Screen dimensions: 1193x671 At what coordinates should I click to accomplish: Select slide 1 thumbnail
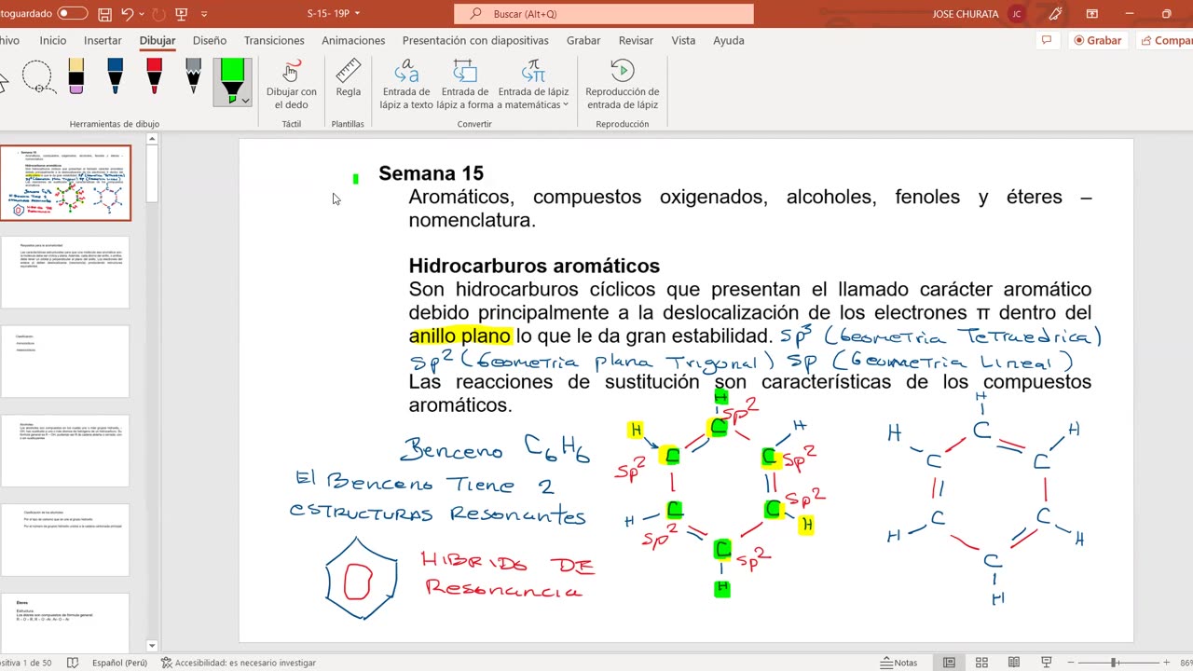click(x=65, y=183)
